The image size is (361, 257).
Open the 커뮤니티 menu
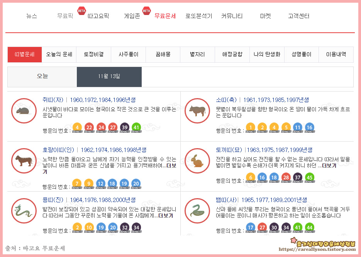coord(232,16)
